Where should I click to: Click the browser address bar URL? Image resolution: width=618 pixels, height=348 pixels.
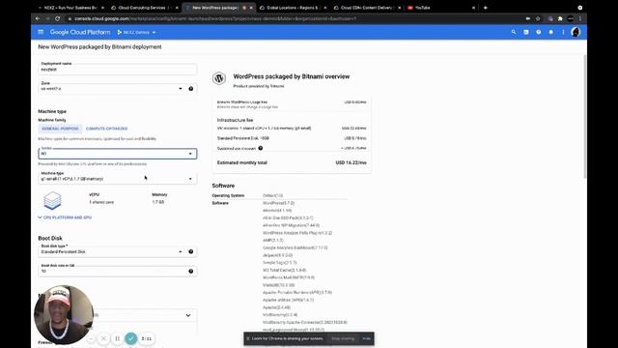pos(215,18)
